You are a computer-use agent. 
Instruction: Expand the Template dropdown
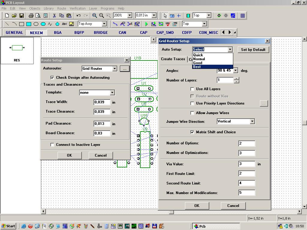112,93
